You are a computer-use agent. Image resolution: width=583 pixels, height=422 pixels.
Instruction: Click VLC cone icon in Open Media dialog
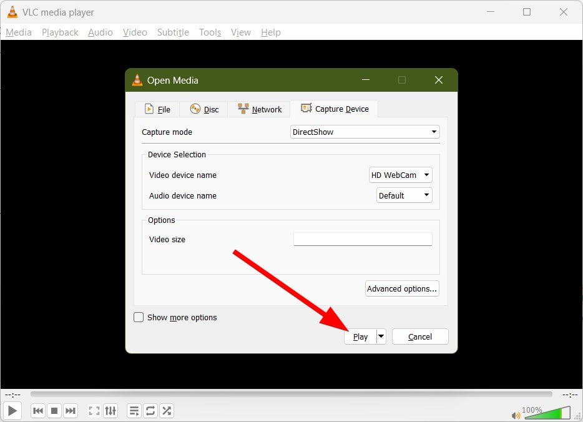tap(137, 80)
